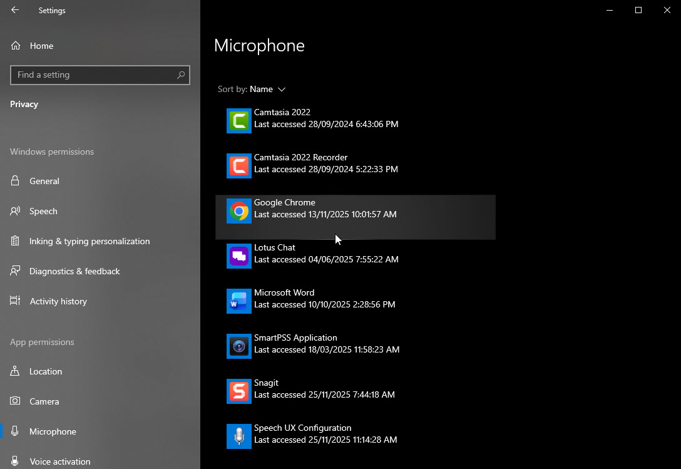The image size is (681, 469).
Task: Click the Microsoft Word app icon
Action: click(238, 301)
